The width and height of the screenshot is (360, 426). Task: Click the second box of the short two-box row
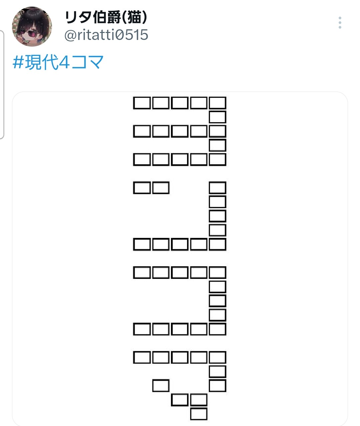(x=161, y=188)
